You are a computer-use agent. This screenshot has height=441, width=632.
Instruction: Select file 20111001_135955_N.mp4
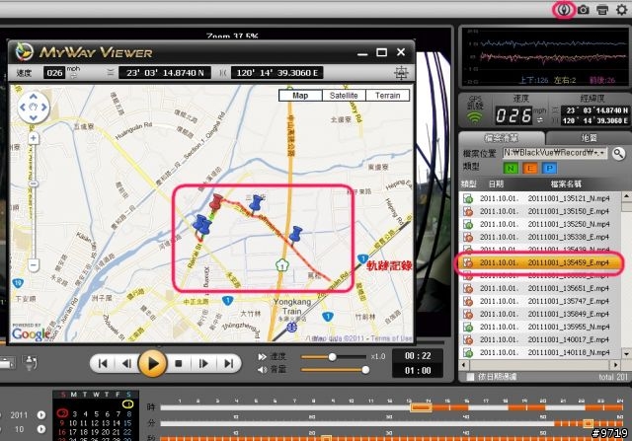pyautogui.click(x=540, y=327)
